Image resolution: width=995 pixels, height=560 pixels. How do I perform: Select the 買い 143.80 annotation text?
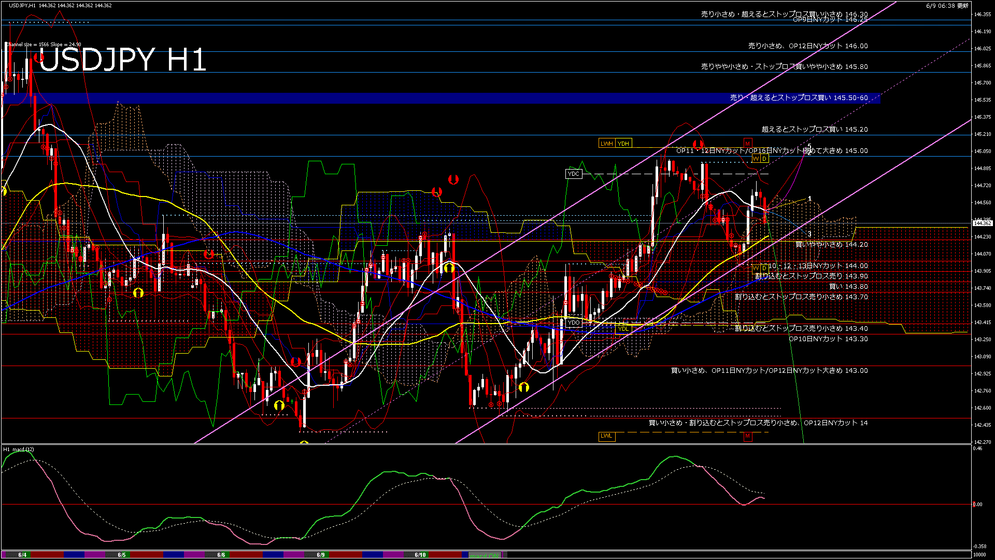point(848,287)
